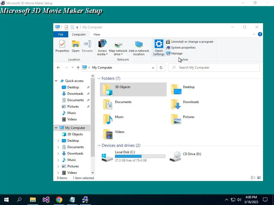Viewport: 274px width, 205px height.
Task: Click the My Computer address bar path
Action: 102,68
